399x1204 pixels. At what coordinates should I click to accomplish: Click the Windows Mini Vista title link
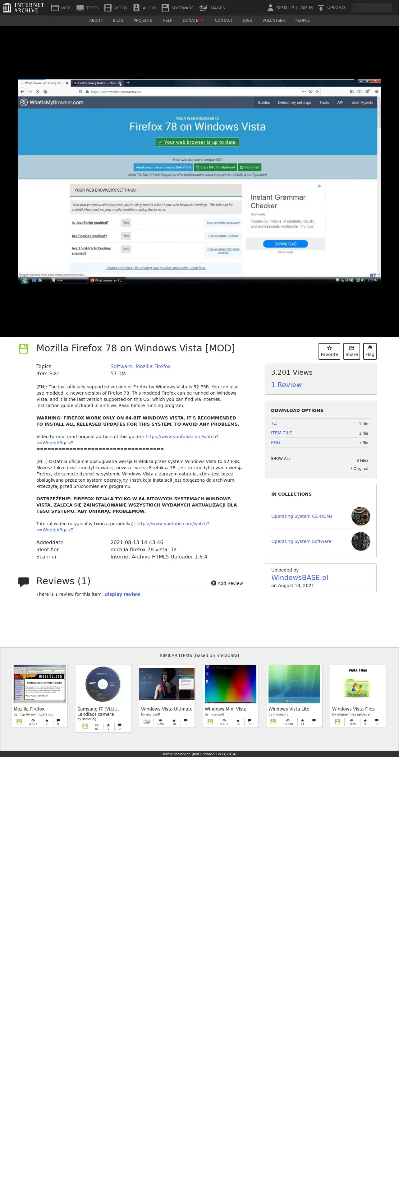pos(225,709)
